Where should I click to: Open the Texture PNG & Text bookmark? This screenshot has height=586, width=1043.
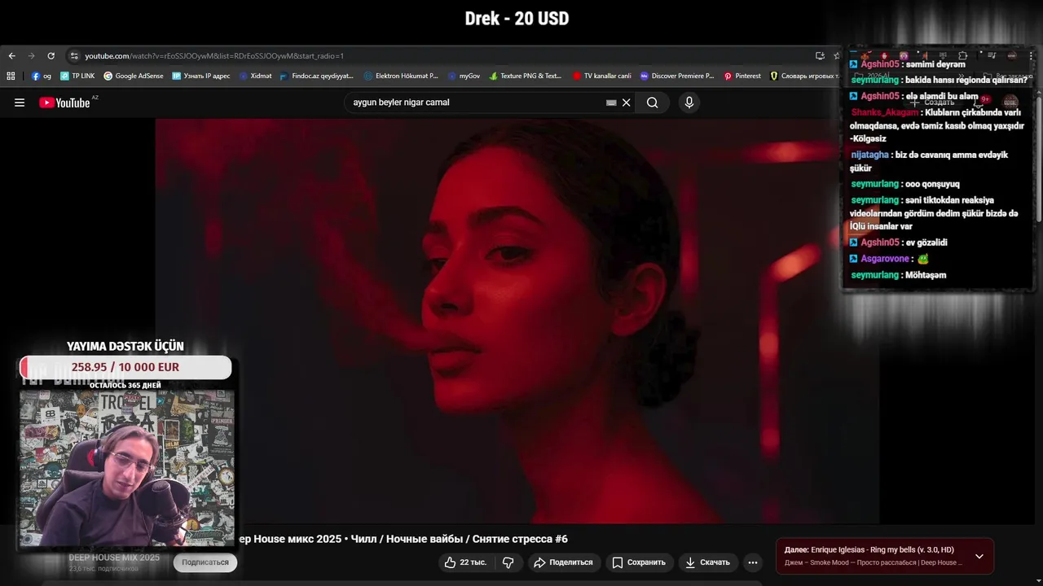pyautogui.click(x=526, y=76)
